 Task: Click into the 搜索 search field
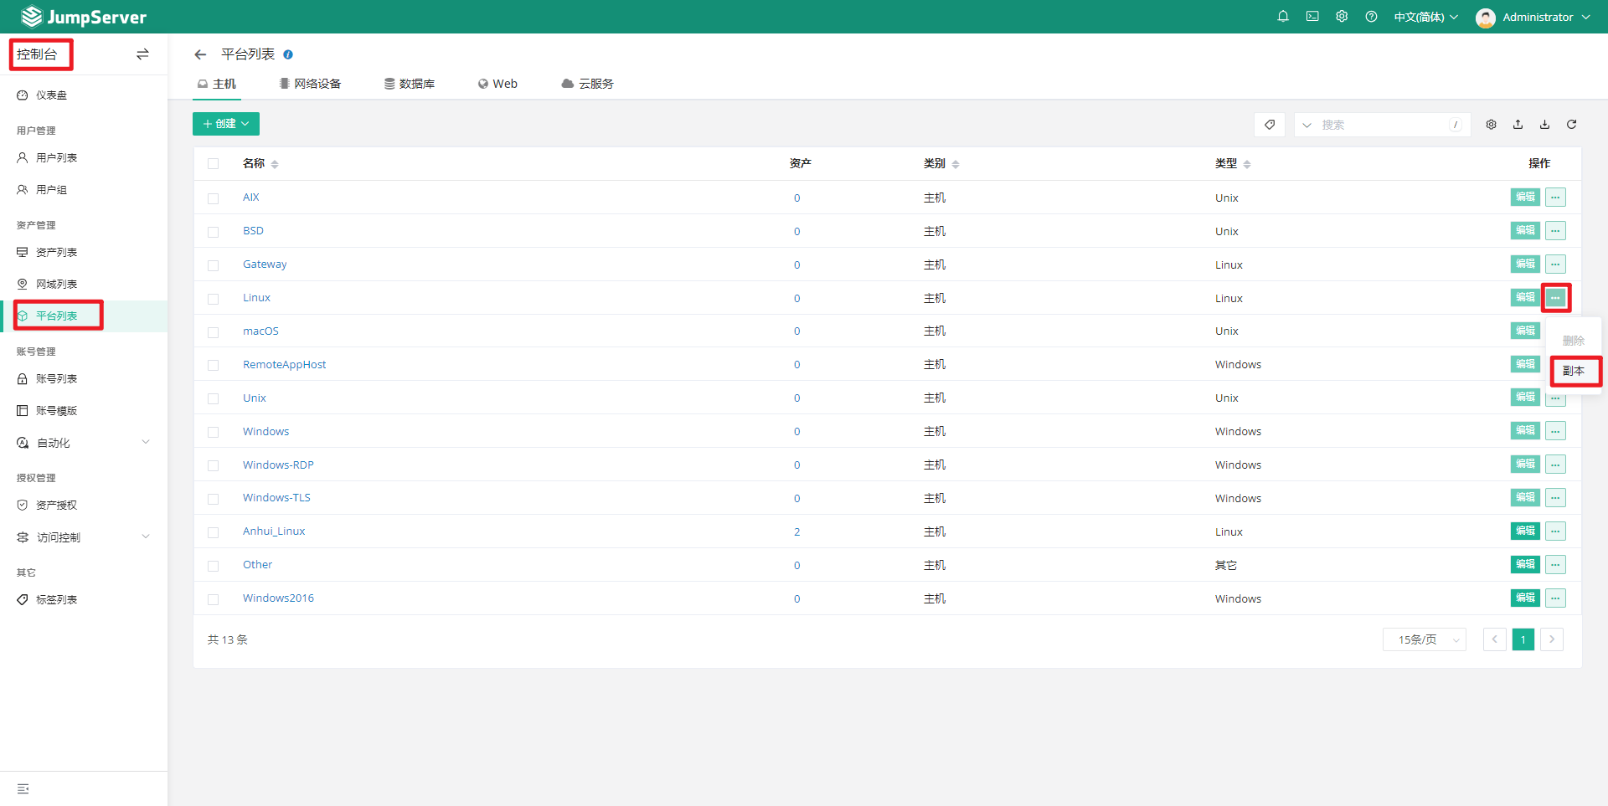click(x=1382, y=125)
